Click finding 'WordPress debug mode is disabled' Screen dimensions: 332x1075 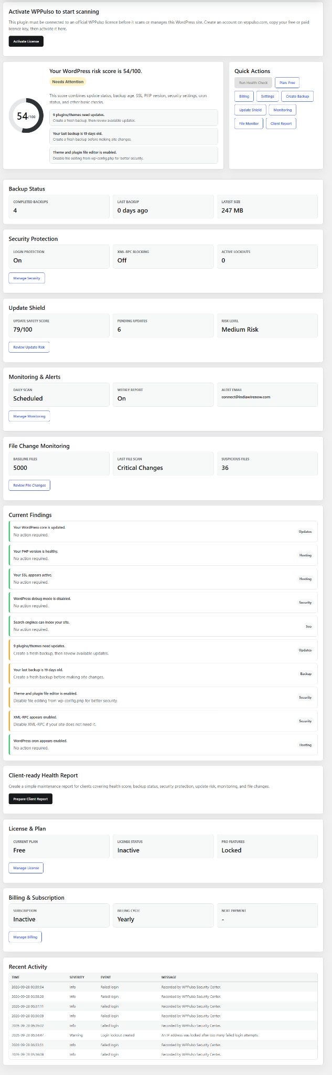click(x=163, y=602)
